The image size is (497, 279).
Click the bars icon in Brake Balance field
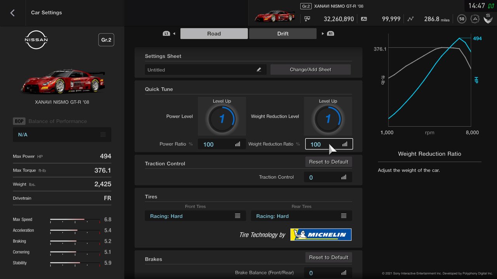pyautogui.click(x=344, y=273)
